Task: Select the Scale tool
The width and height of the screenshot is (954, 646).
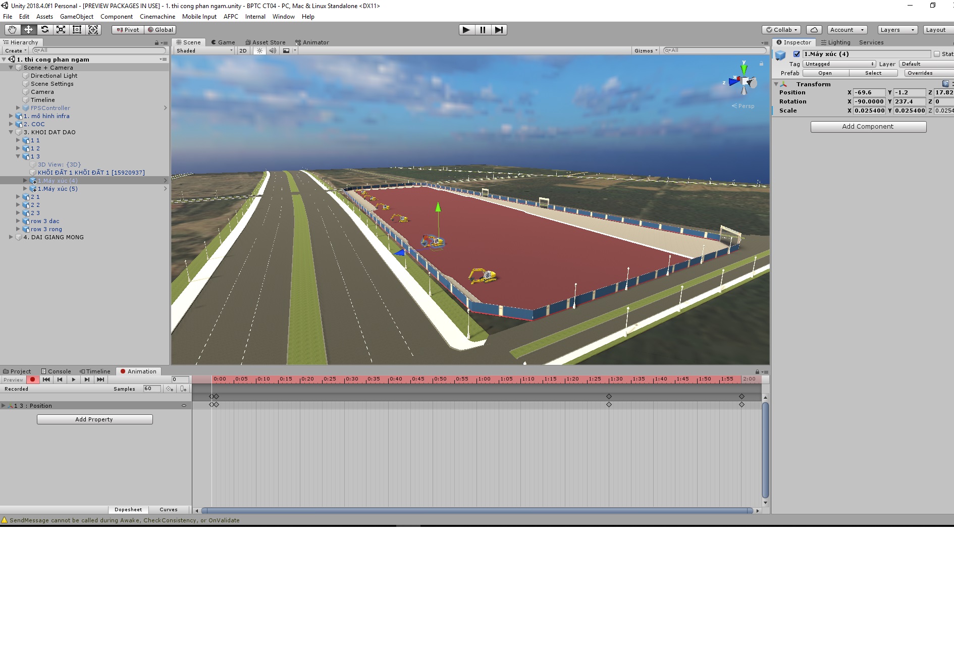Action: pyautogui.click(x=61, y=30)
